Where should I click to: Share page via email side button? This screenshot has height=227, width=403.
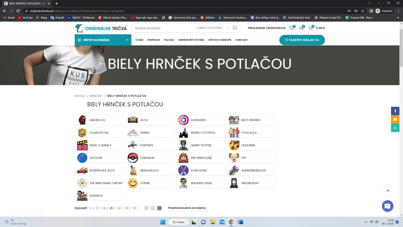(x=395, y=119)
